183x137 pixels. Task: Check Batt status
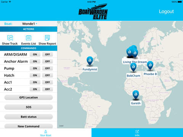click(29, 117)
